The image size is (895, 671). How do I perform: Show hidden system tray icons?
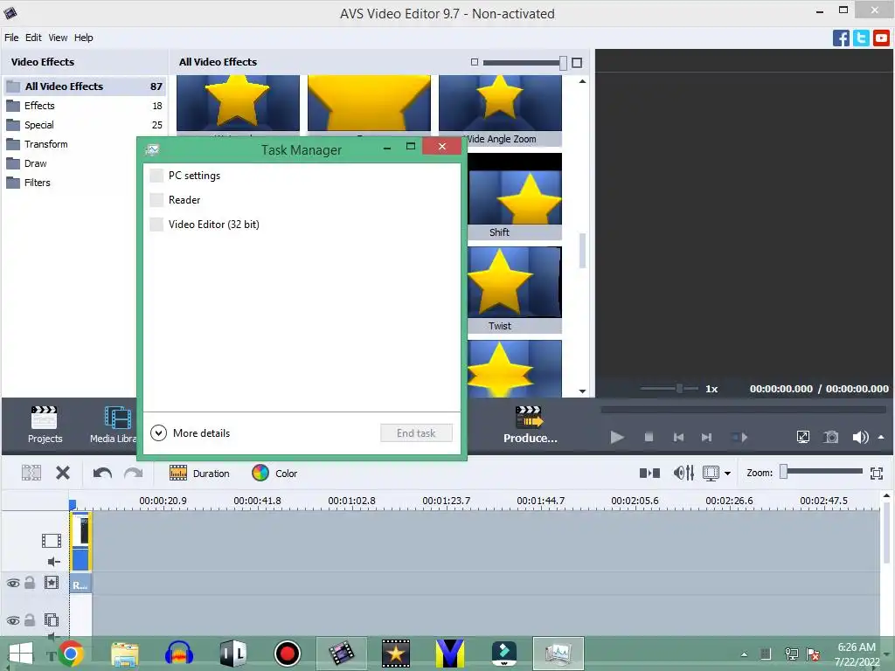tap(744, 654)
